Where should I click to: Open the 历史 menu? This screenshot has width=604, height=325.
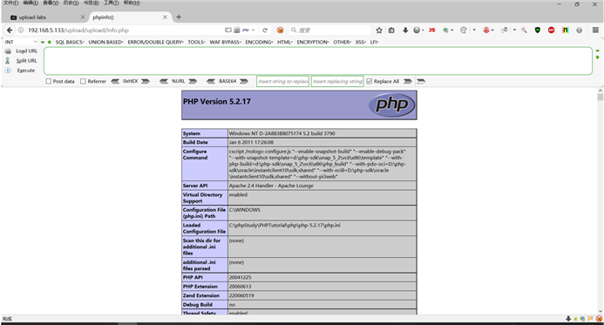(71, 3)
